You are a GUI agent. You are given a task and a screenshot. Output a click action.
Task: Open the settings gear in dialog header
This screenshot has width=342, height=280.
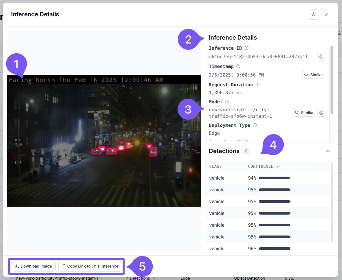(x=313, y=14)
